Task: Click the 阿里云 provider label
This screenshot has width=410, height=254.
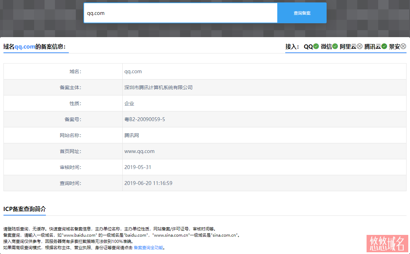Action: point(348,47)
